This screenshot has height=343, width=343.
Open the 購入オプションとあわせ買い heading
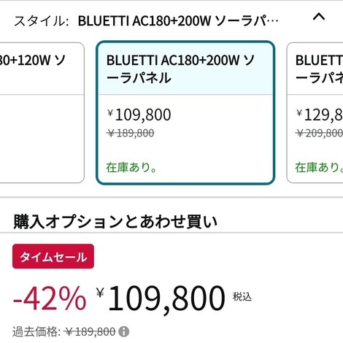pyautogui.click(x=115, y=221)
